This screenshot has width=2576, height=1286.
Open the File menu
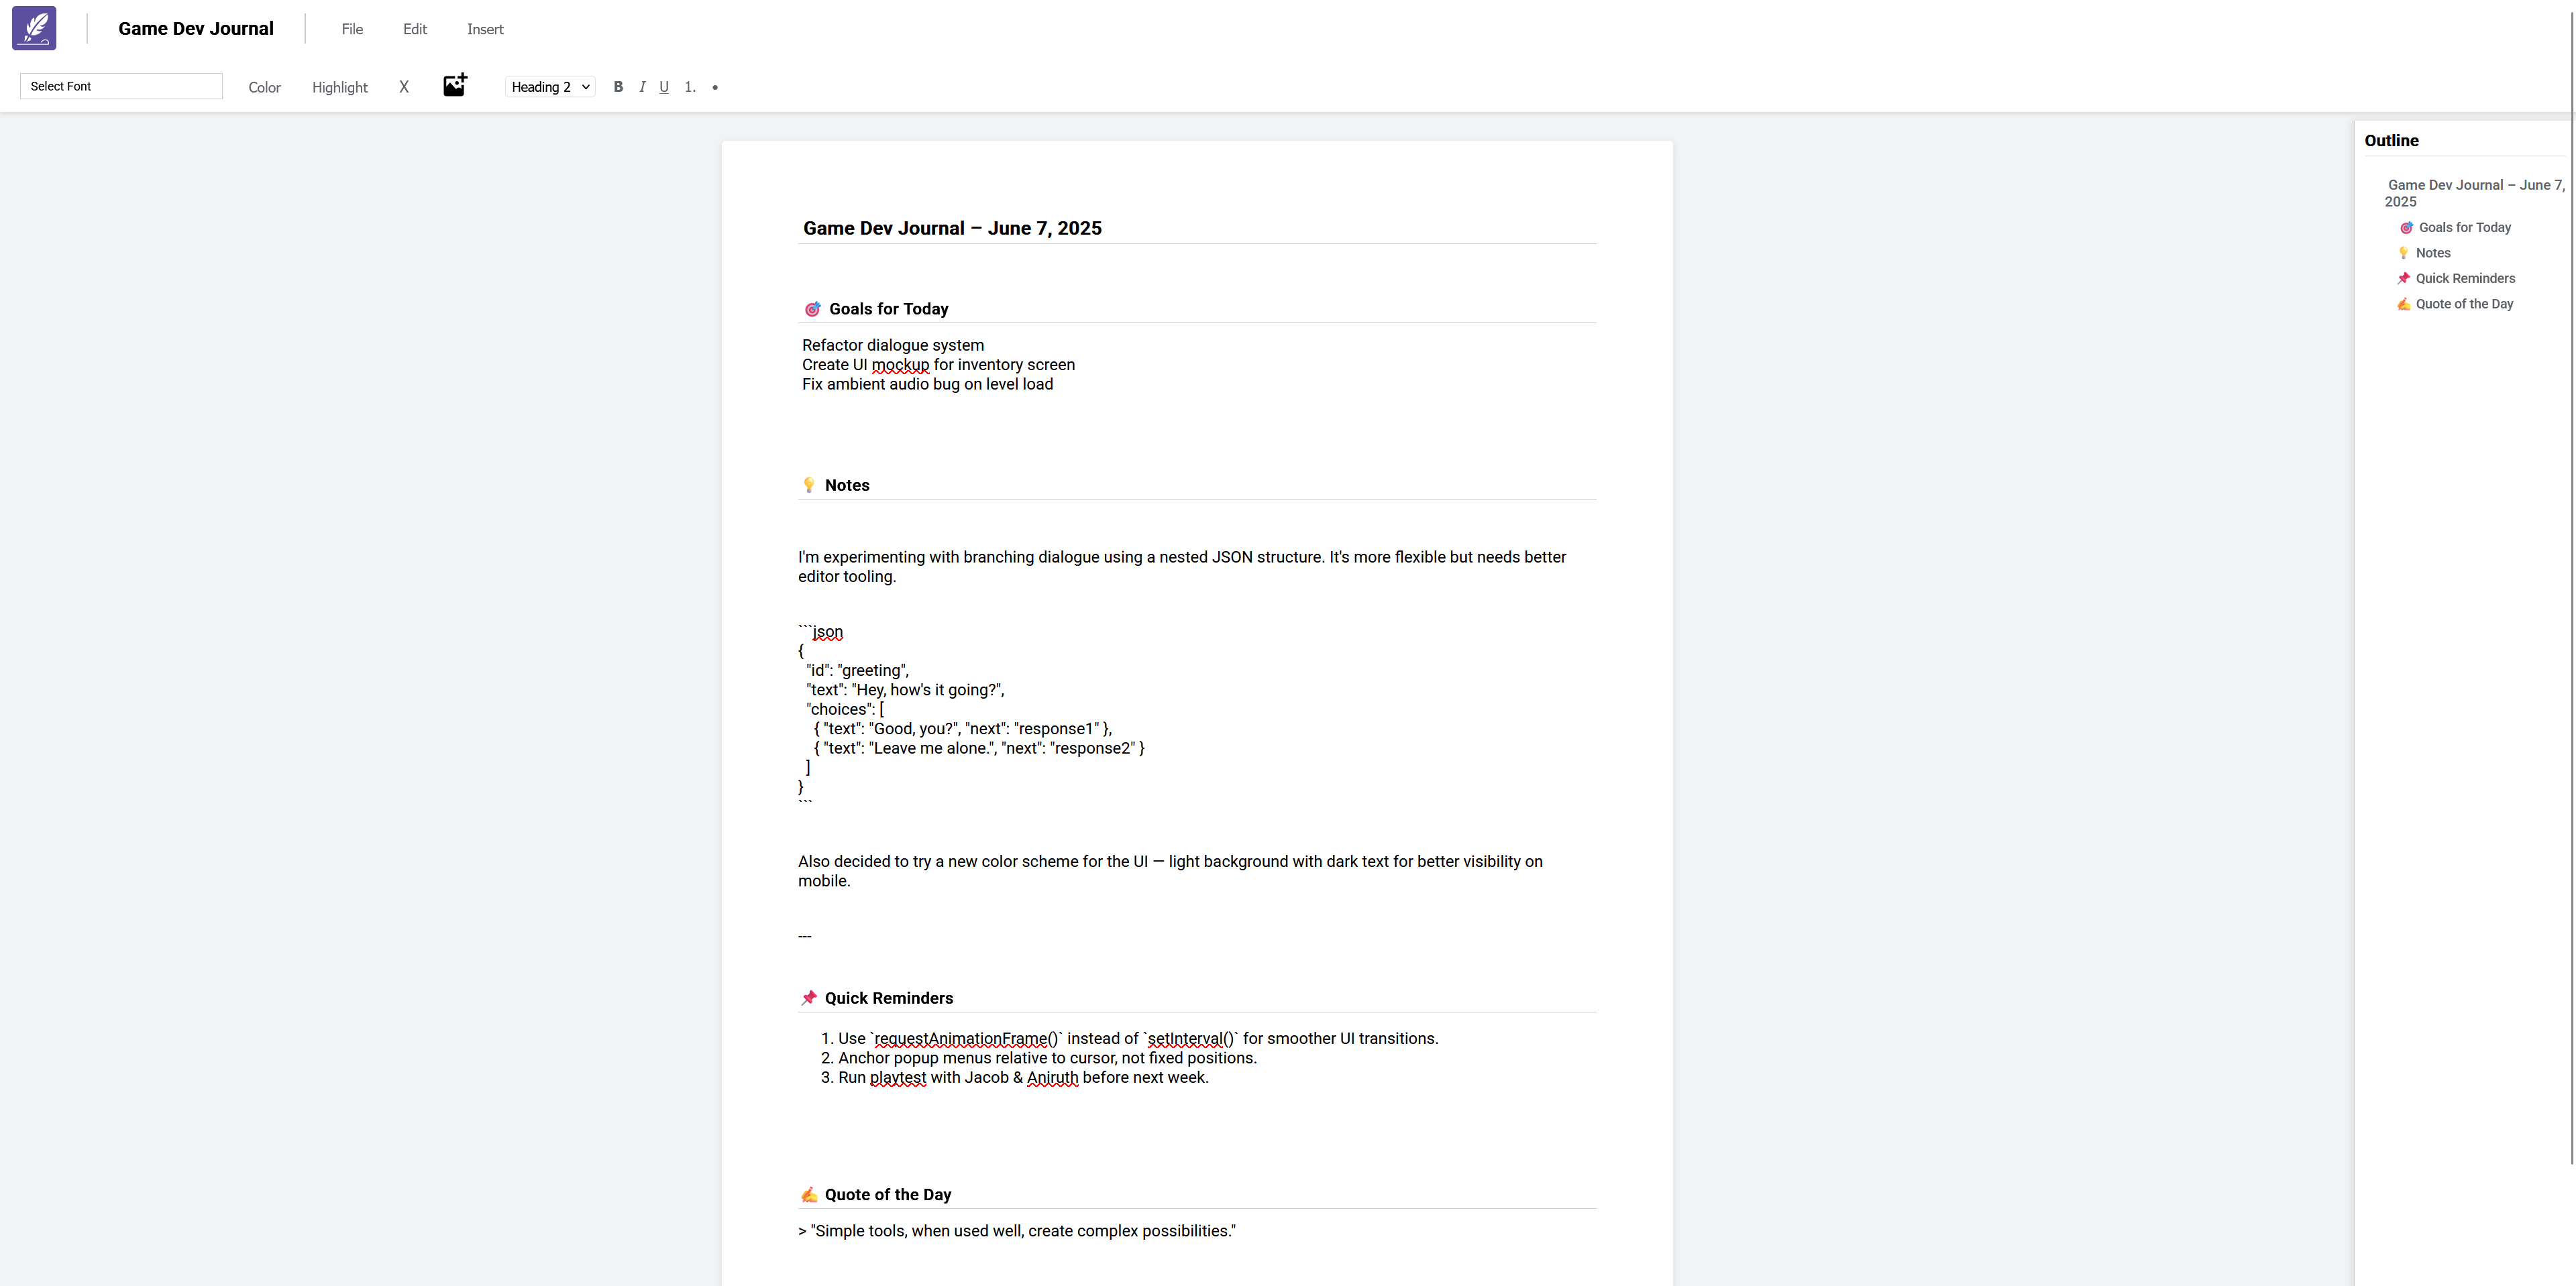[x=352, y=29]
